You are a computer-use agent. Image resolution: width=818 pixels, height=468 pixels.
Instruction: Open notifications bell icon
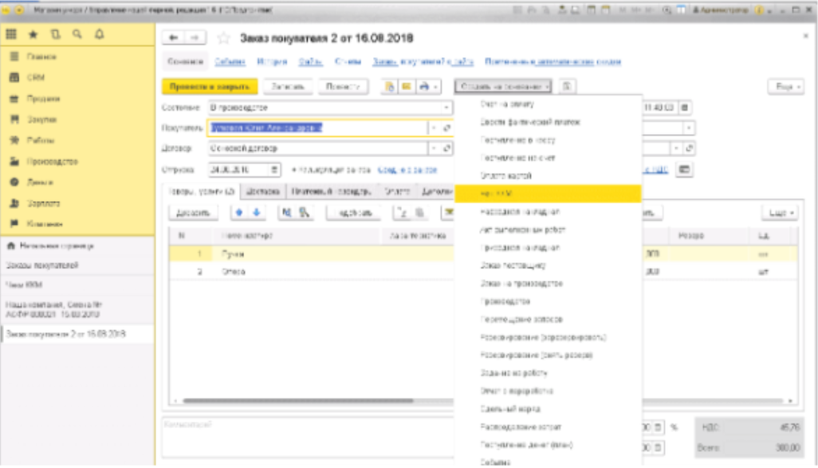[x=99, y=35]
